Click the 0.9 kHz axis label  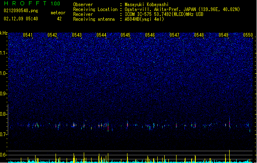pyautogui.click(x=3, y=94)
